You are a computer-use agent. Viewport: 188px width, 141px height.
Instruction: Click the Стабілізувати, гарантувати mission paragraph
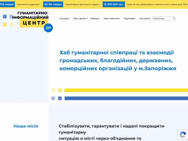point(111,132)
